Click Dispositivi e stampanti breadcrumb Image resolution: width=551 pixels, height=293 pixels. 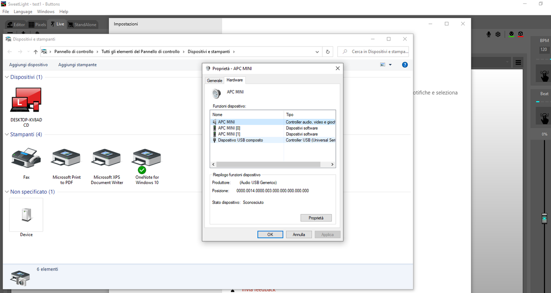click(x=209, y=52)
